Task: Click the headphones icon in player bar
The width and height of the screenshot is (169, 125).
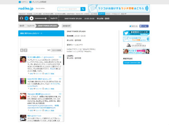Action: (21, 18)
